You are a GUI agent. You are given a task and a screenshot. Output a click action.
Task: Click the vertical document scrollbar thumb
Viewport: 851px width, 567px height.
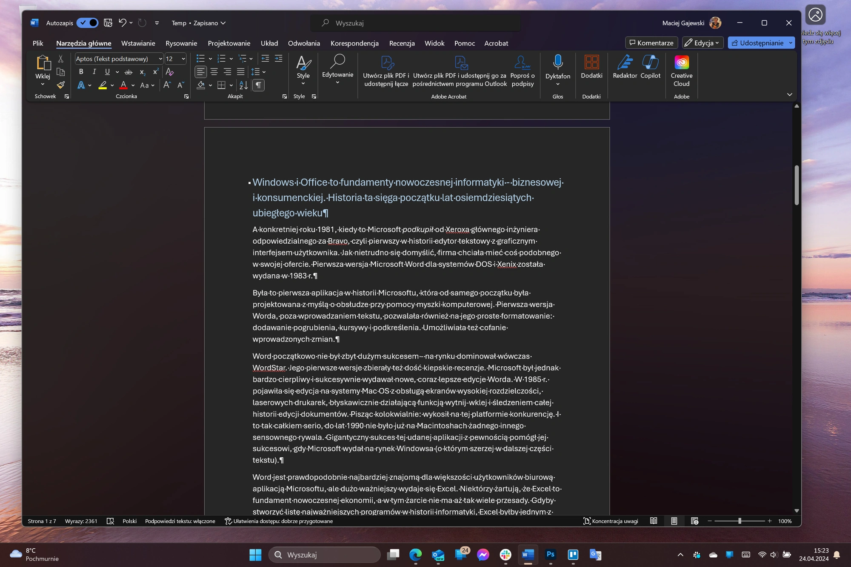point(797,185)
